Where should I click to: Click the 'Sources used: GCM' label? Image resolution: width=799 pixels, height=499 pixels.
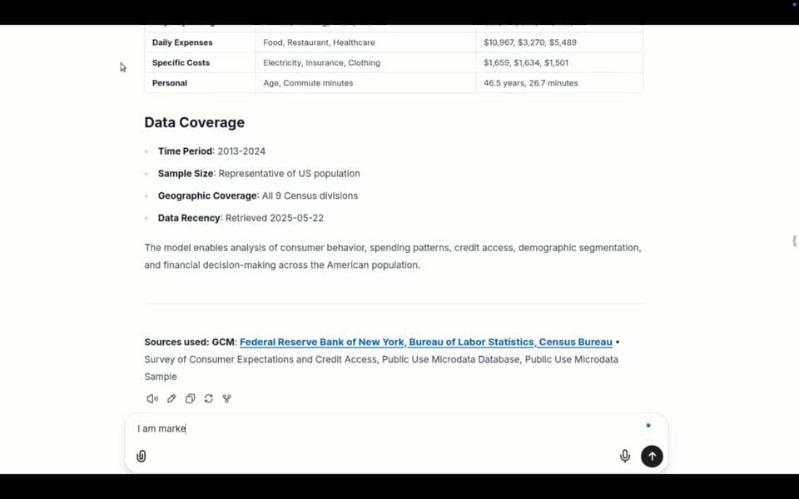pyautogui.click(x=190, y=342)
